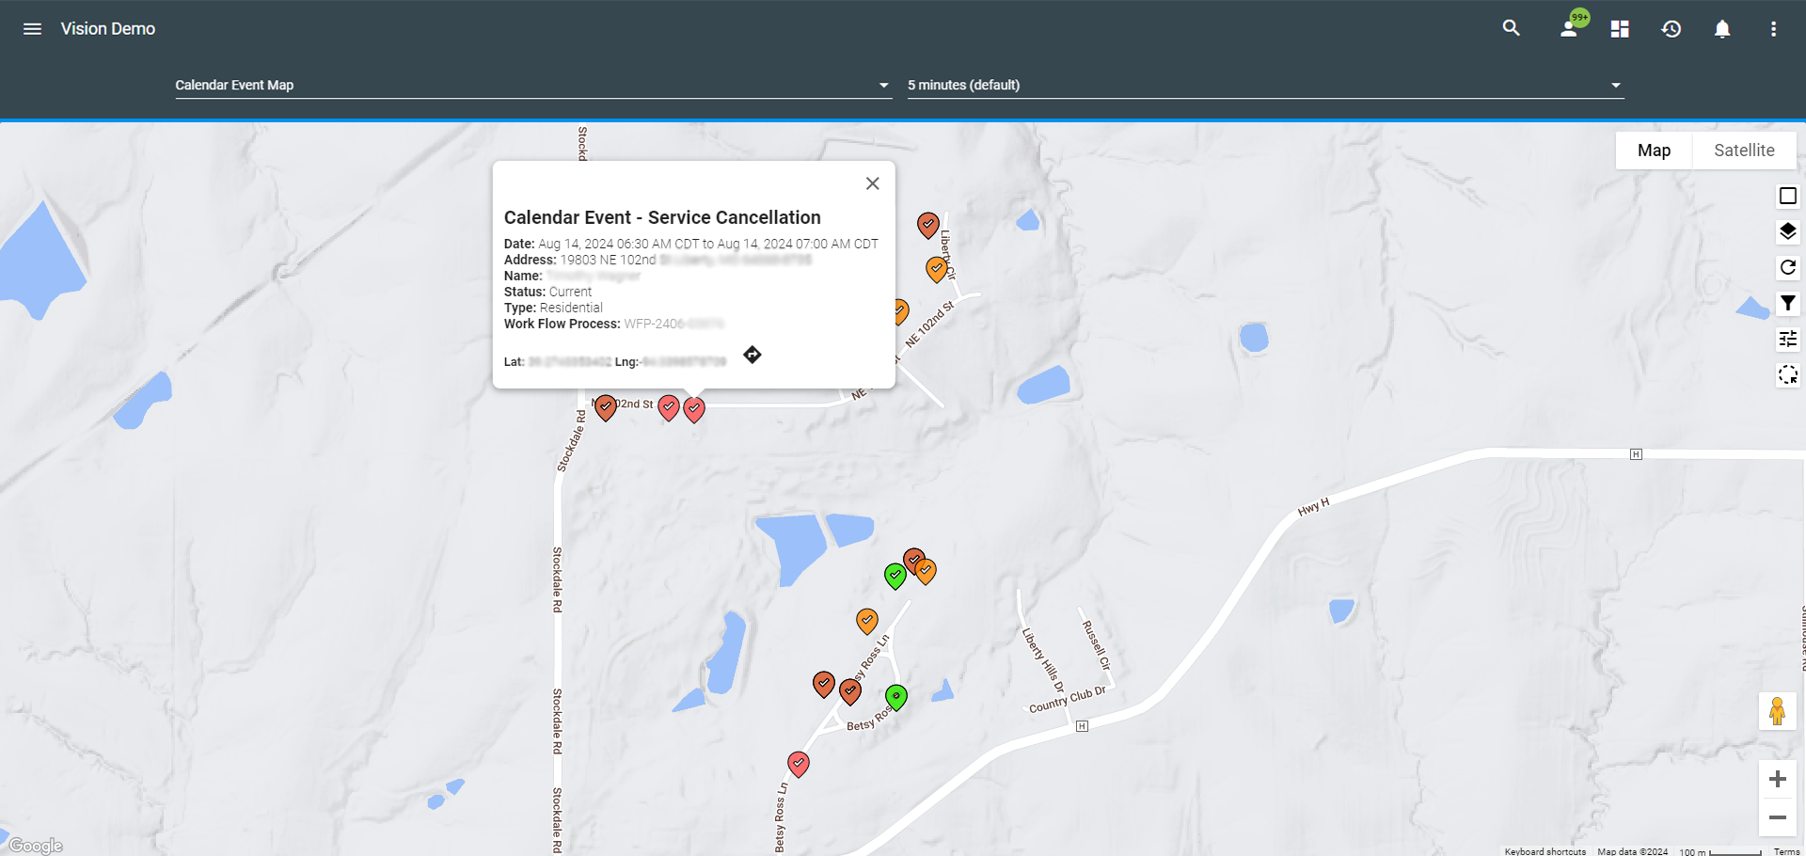Select the red marker under the popup pointer
This screenshot has height=856, width=1806.
[694, 409]
